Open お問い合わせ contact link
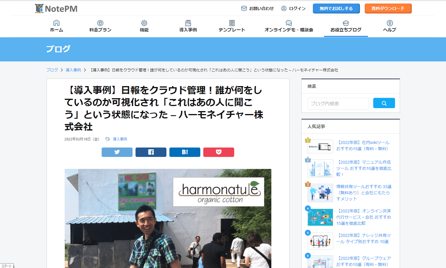The height and width of the screenshot is (268, 446). coord(257,9)
